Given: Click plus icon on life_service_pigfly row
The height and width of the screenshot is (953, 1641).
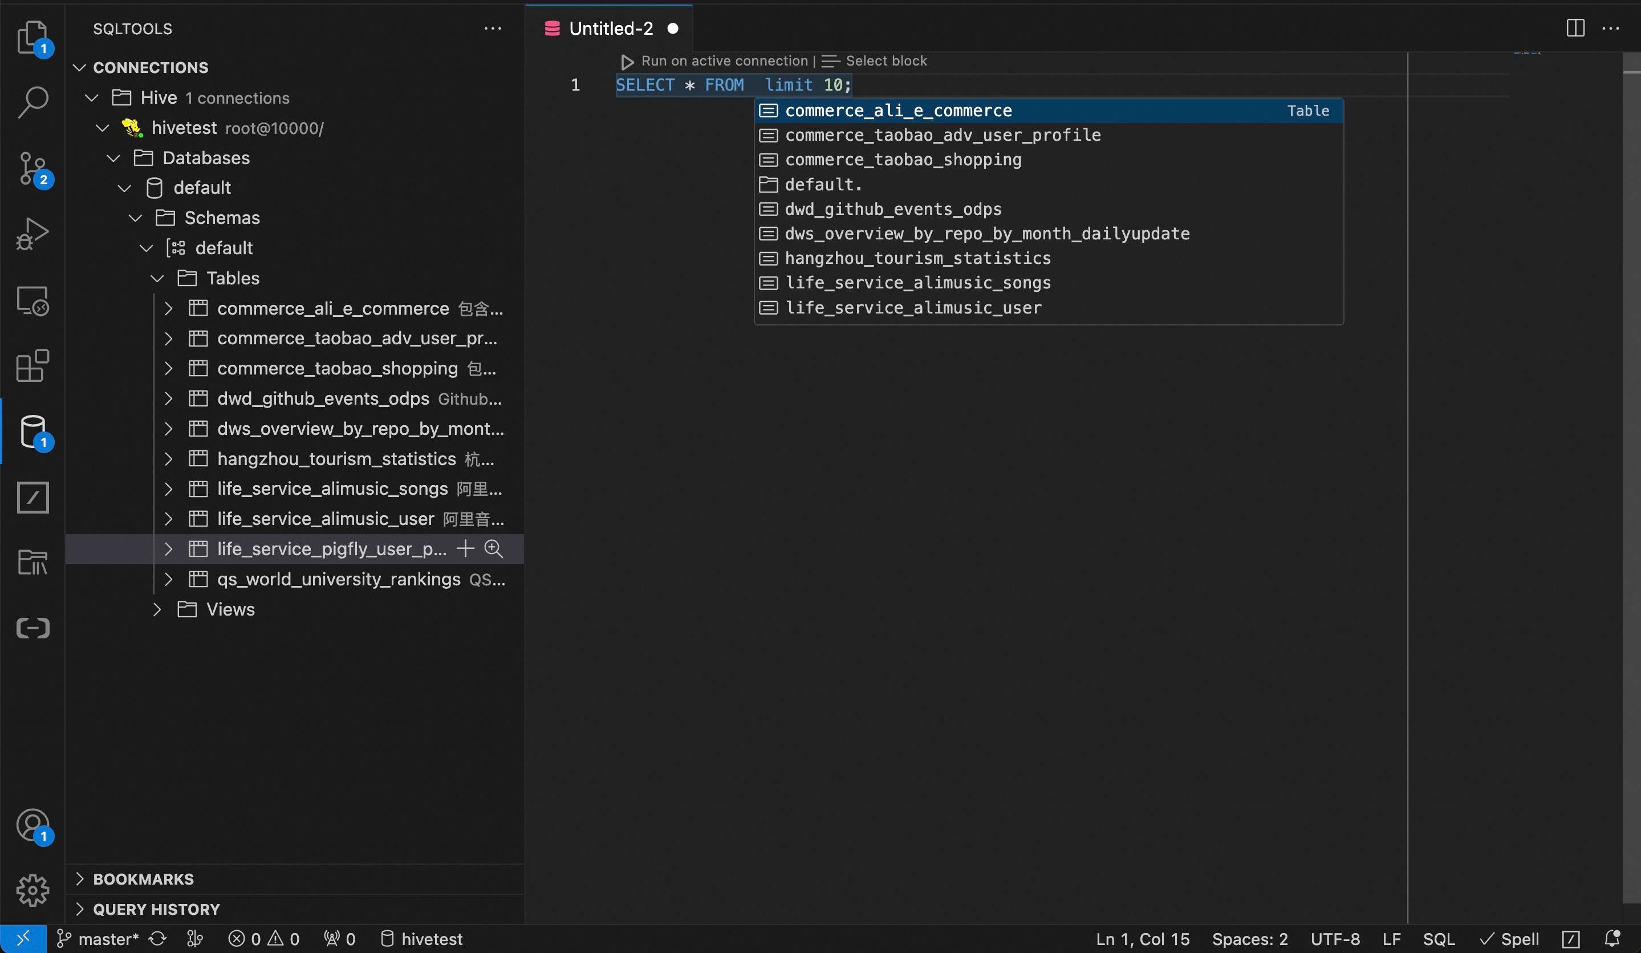Looking at the screenshot, I should click(x=465, y=549).
